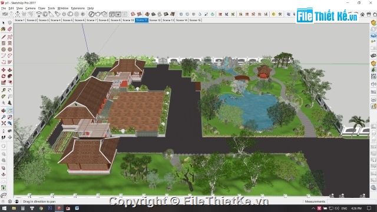Pick the Dimension tool
The height and width of the screenshot is (212, 377).
coord(9,90)
